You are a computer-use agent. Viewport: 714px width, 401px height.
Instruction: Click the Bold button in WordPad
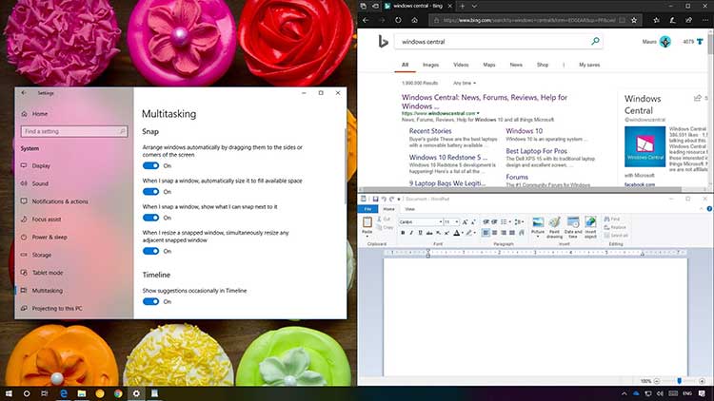403,233
